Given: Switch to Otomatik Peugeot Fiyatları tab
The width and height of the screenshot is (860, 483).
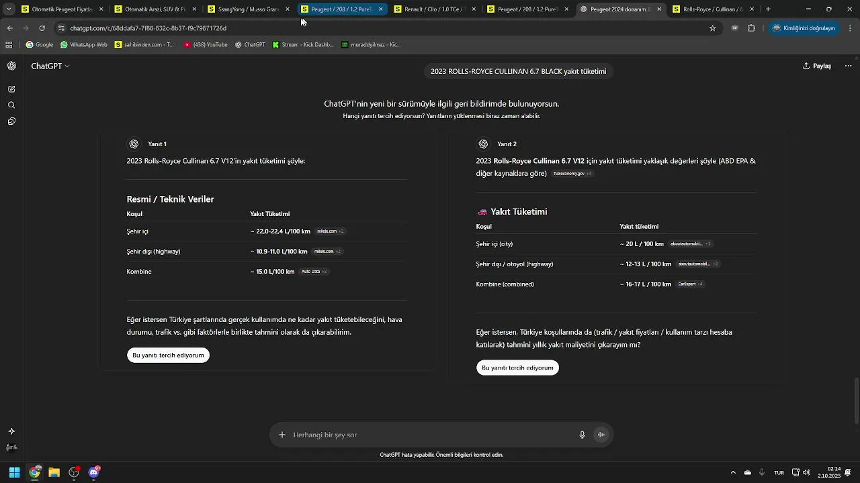Looking at the screenshot, I should tap(62, 9).
